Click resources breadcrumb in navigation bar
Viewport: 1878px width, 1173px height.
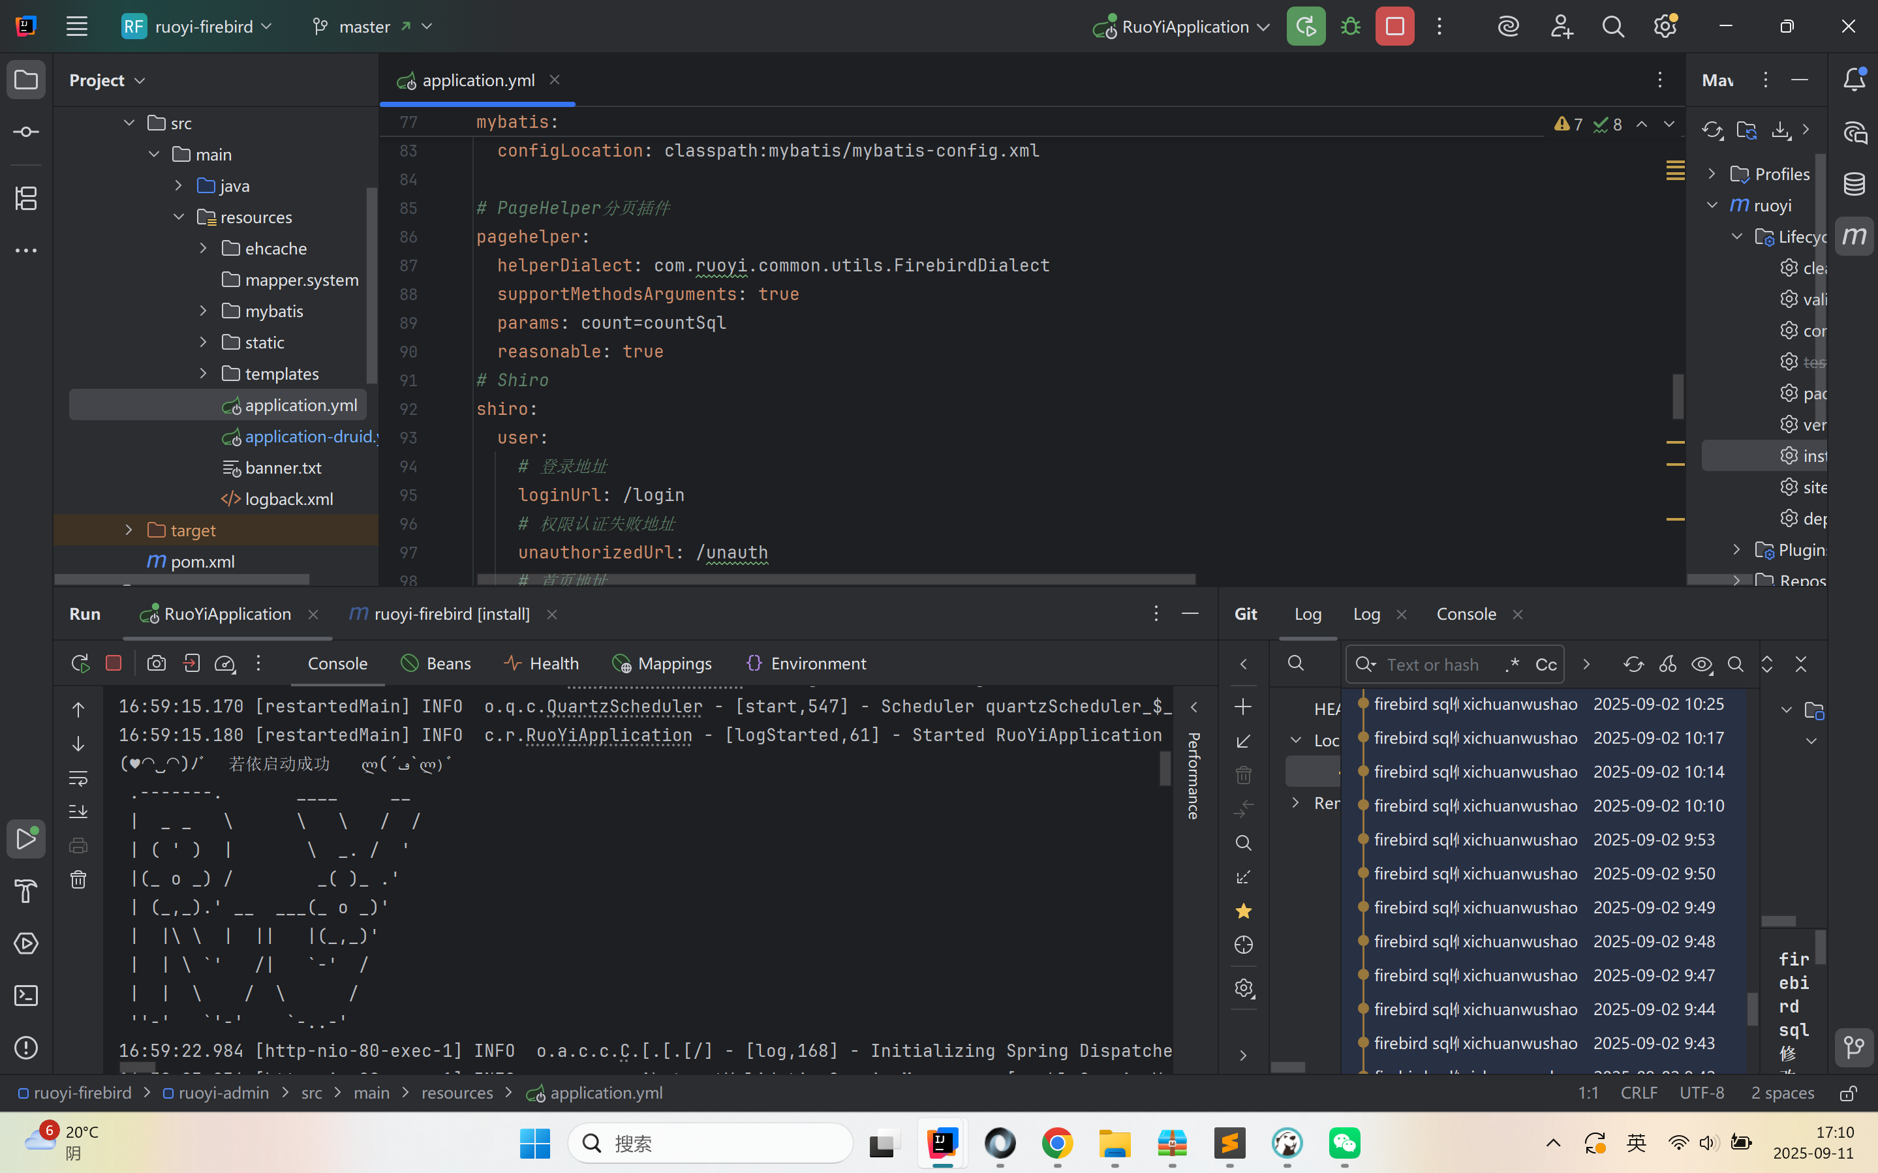click(457, 1092)
